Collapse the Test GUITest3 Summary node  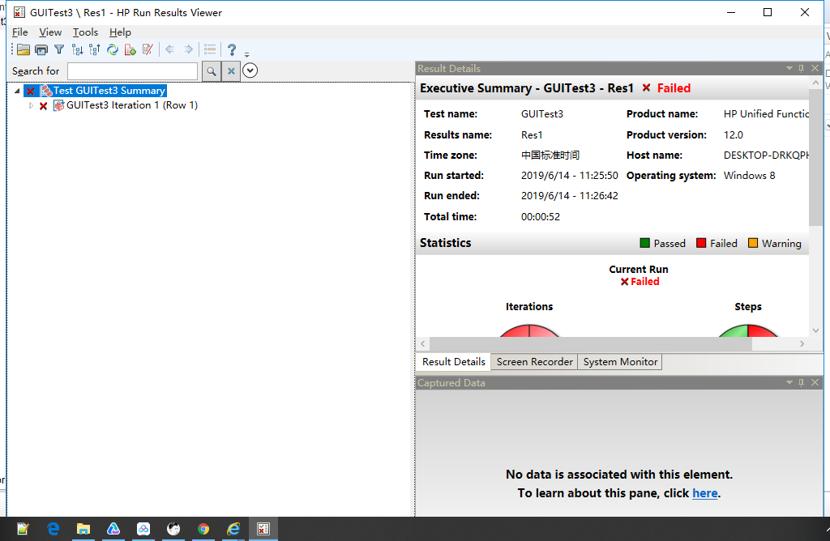17,91
